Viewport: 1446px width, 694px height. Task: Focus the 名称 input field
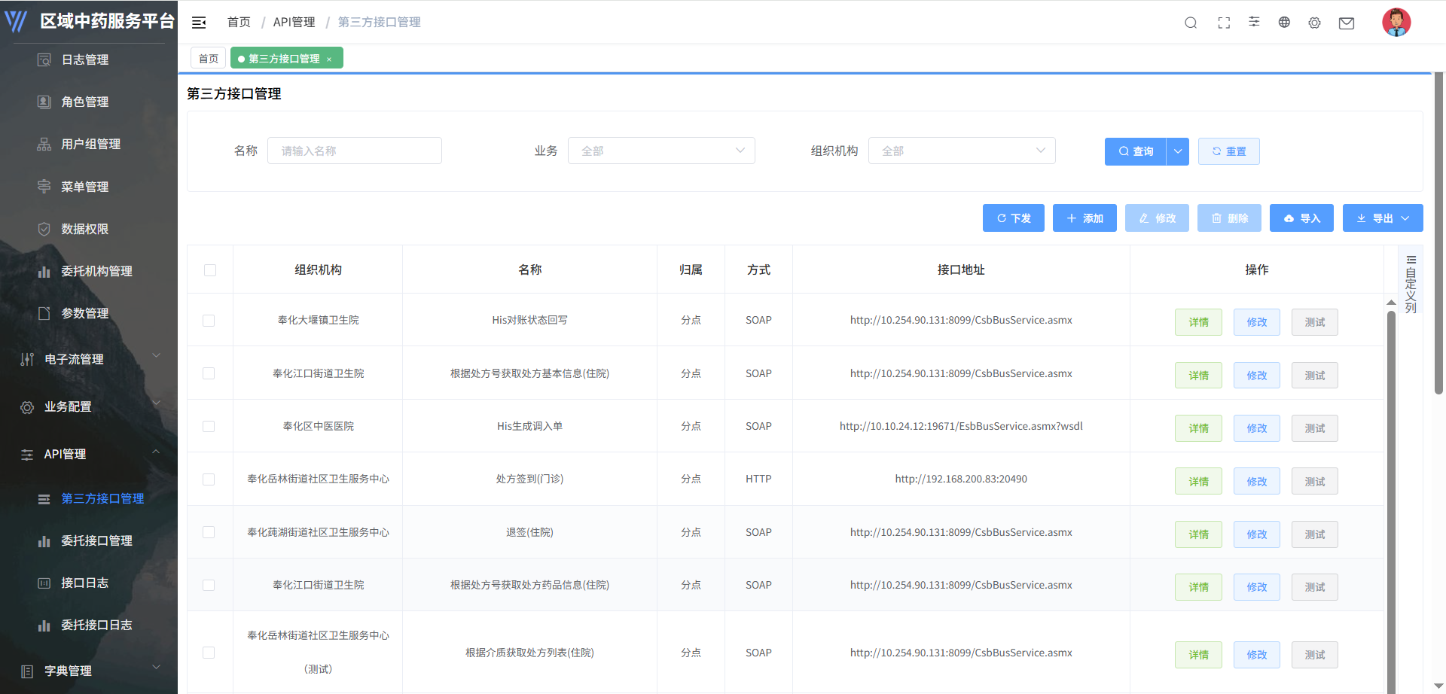(355, 151)
